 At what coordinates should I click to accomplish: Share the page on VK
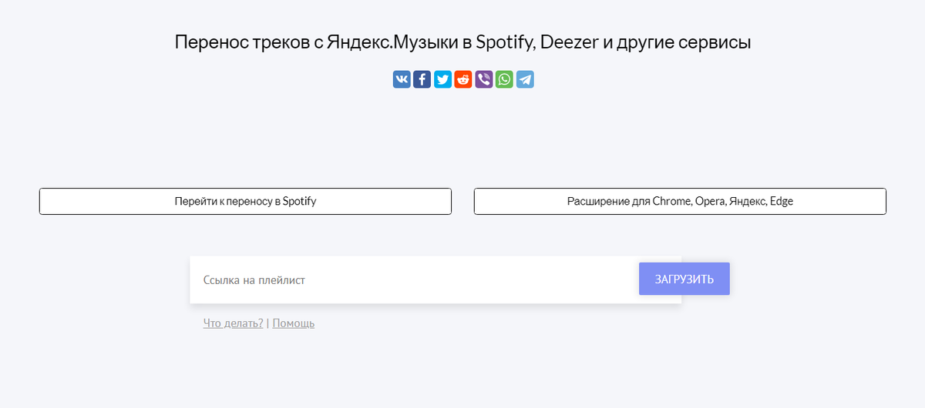click(402, 79)
